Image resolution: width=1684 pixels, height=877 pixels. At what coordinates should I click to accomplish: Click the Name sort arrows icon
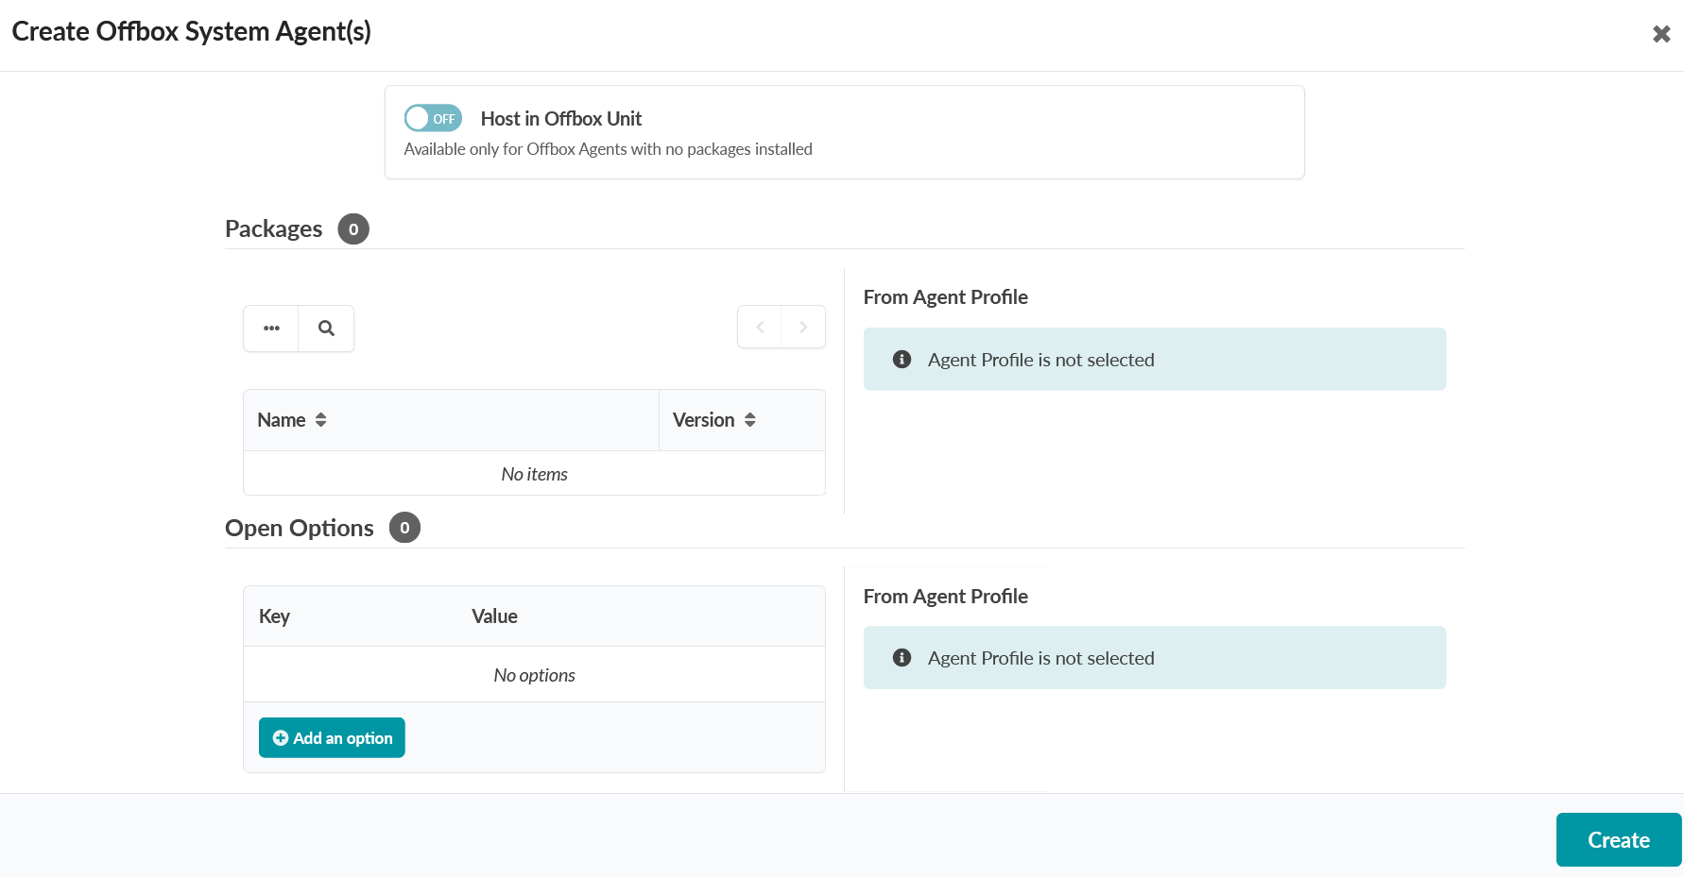321,420
